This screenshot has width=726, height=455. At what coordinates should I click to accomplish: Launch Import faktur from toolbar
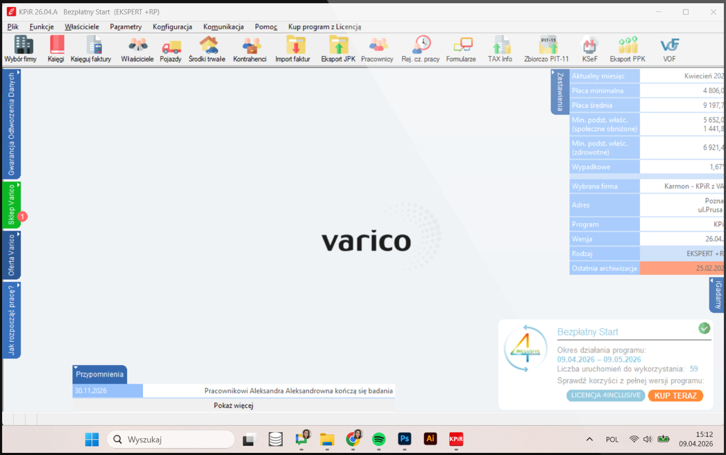[292, 49]
